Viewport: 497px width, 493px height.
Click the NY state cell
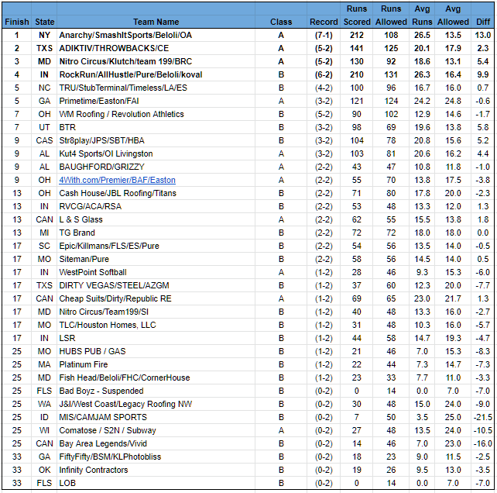44,35
